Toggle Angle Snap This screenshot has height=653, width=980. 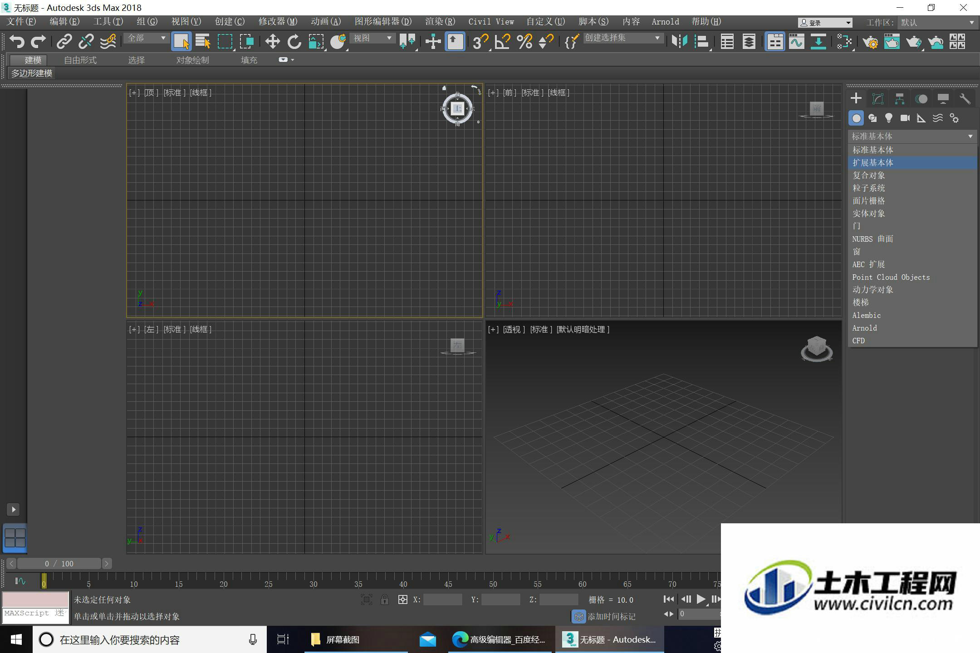(502, 42)
